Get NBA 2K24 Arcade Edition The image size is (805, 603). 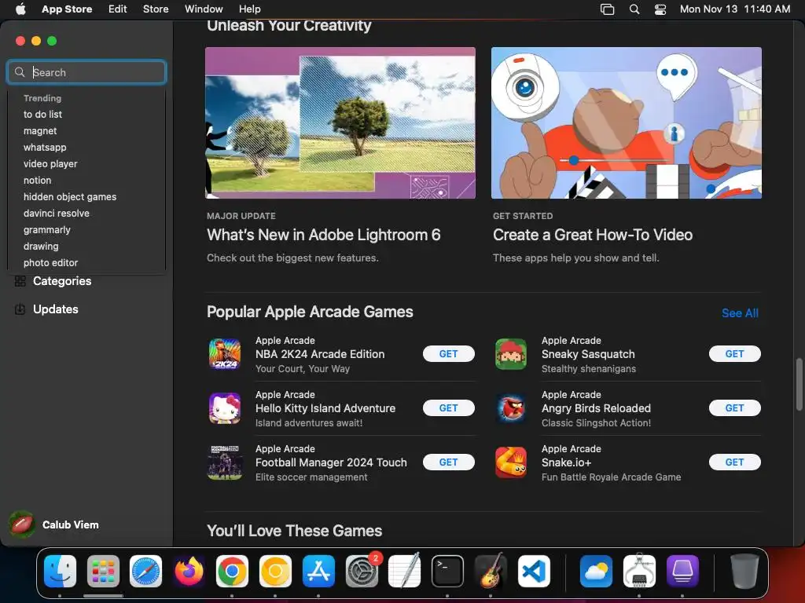pyautogui.click(x=448, y=354)
